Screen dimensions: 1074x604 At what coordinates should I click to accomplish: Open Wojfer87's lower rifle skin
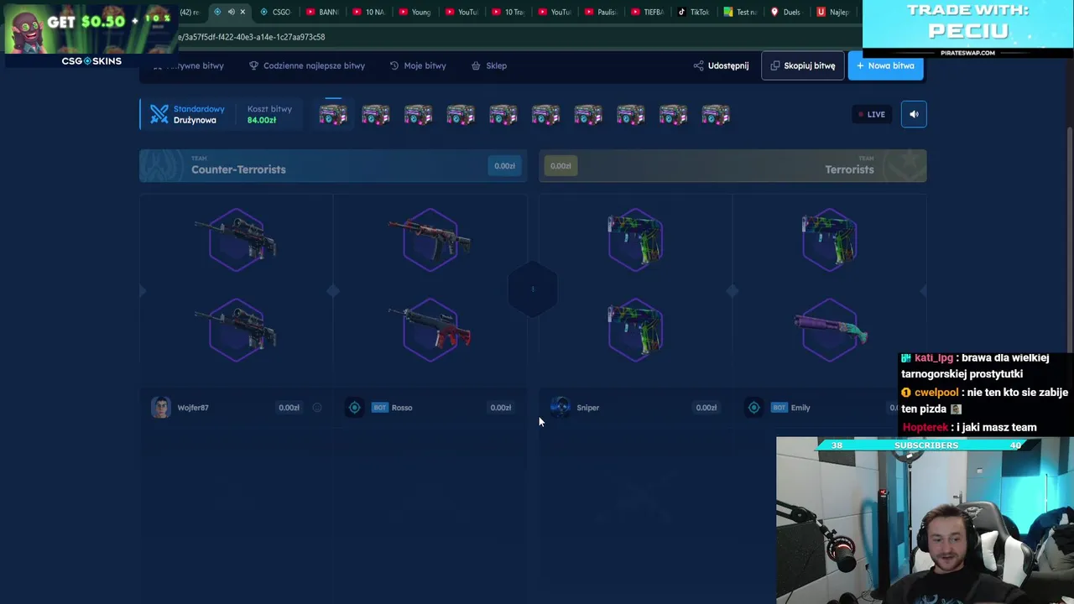pos(236,330)
